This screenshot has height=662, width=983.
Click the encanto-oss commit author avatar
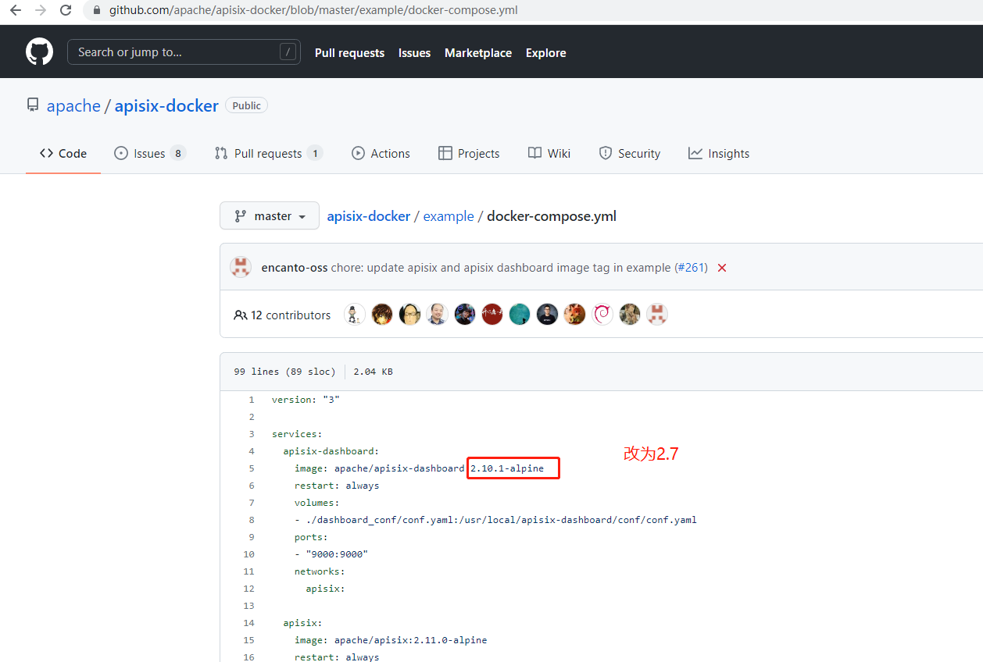click(241, 267)
